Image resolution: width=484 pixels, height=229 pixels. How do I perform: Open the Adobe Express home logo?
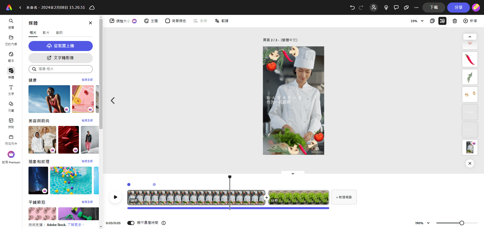pos(9,8)
